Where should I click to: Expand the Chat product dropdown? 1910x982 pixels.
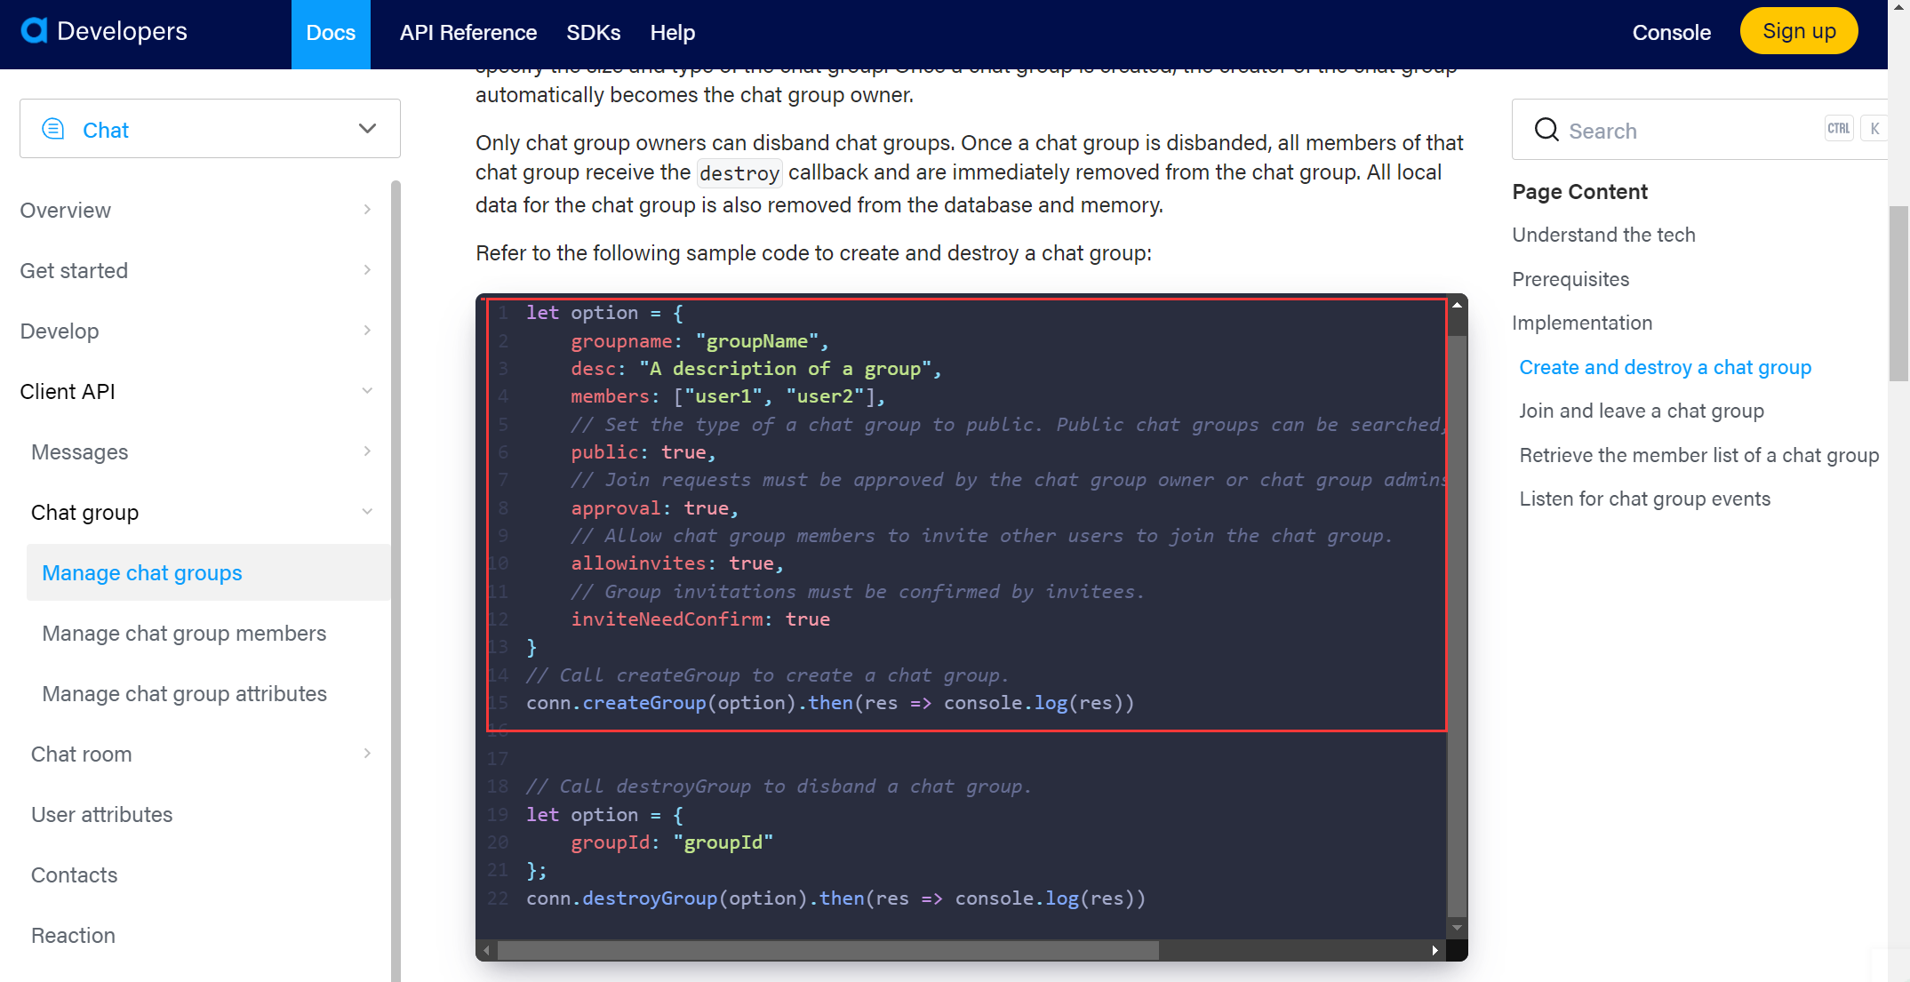(x=366, y=128)
